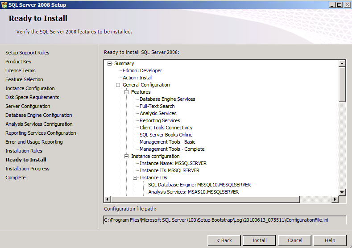Image resolution: width=352 pixels, height=248 pixels.
Task: Collapse the General Configuration node
Action: (x=118, y=85)
